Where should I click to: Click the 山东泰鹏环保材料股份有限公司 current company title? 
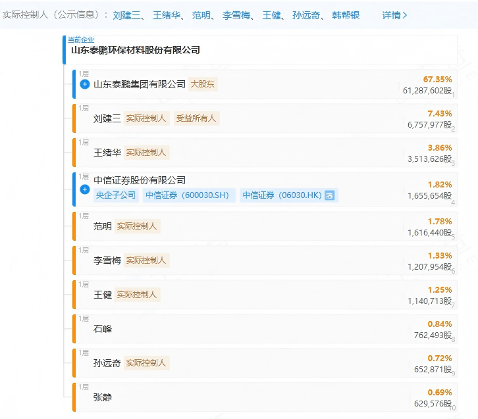coord(135,50)
